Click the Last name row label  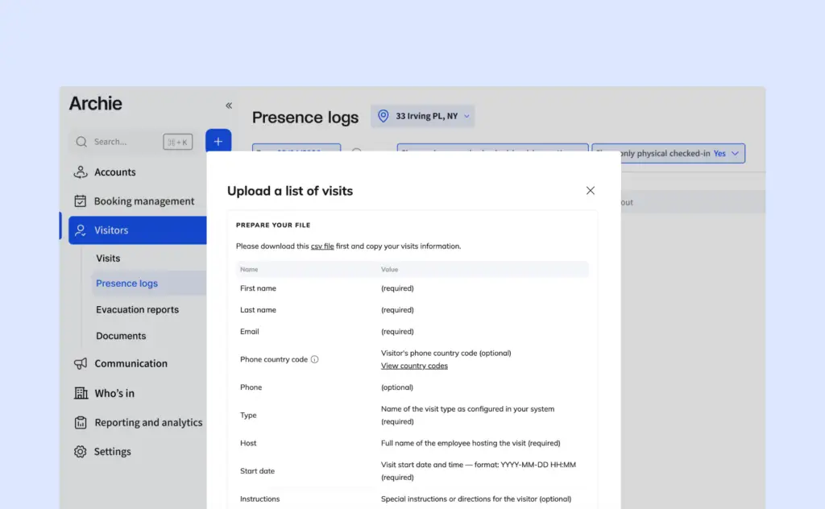pyautogui.click(x=258, y=310)
